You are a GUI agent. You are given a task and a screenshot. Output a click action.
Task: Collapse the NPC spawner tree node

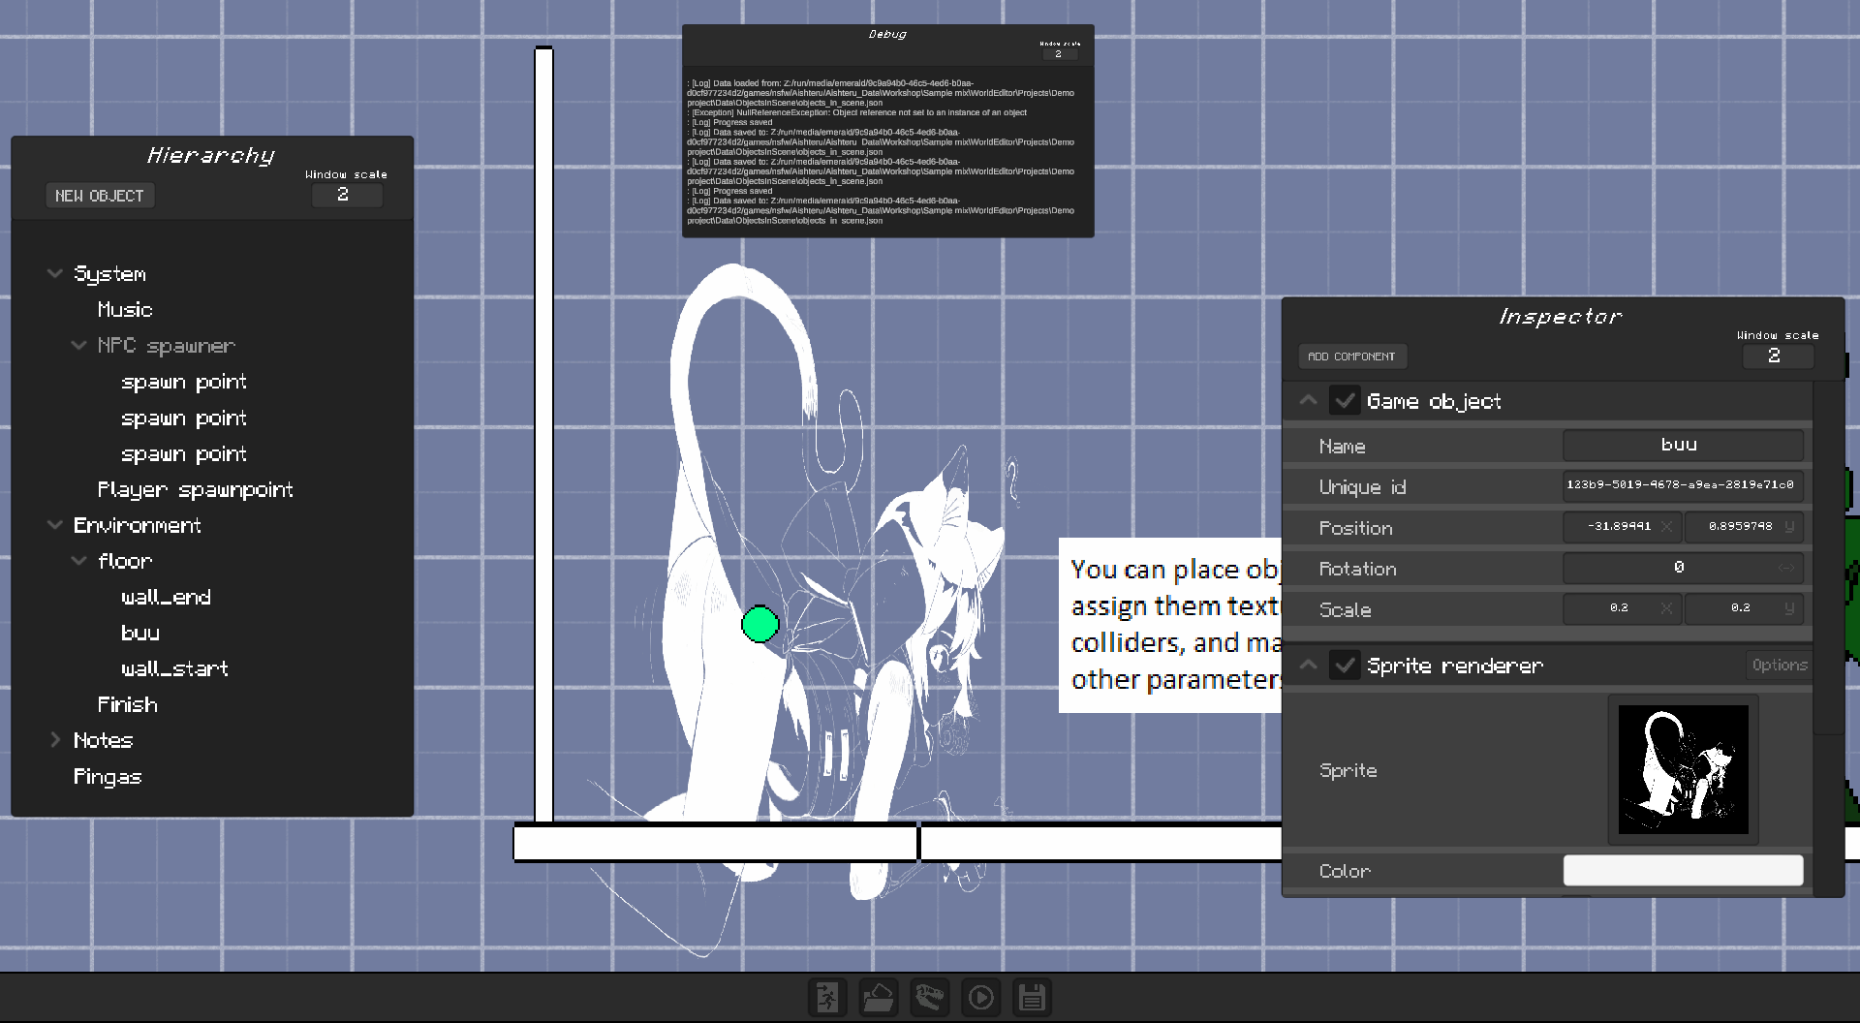coord(79,346)
